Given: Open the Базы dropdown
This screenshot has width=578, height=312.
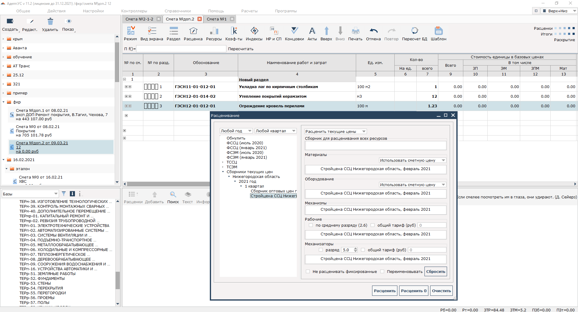Looking at the screenshot, I should [30, 194].
